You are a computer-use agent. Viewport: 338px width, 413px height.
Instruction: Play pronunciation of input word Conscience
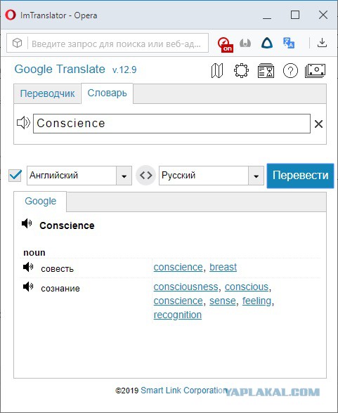coord(23,123)
